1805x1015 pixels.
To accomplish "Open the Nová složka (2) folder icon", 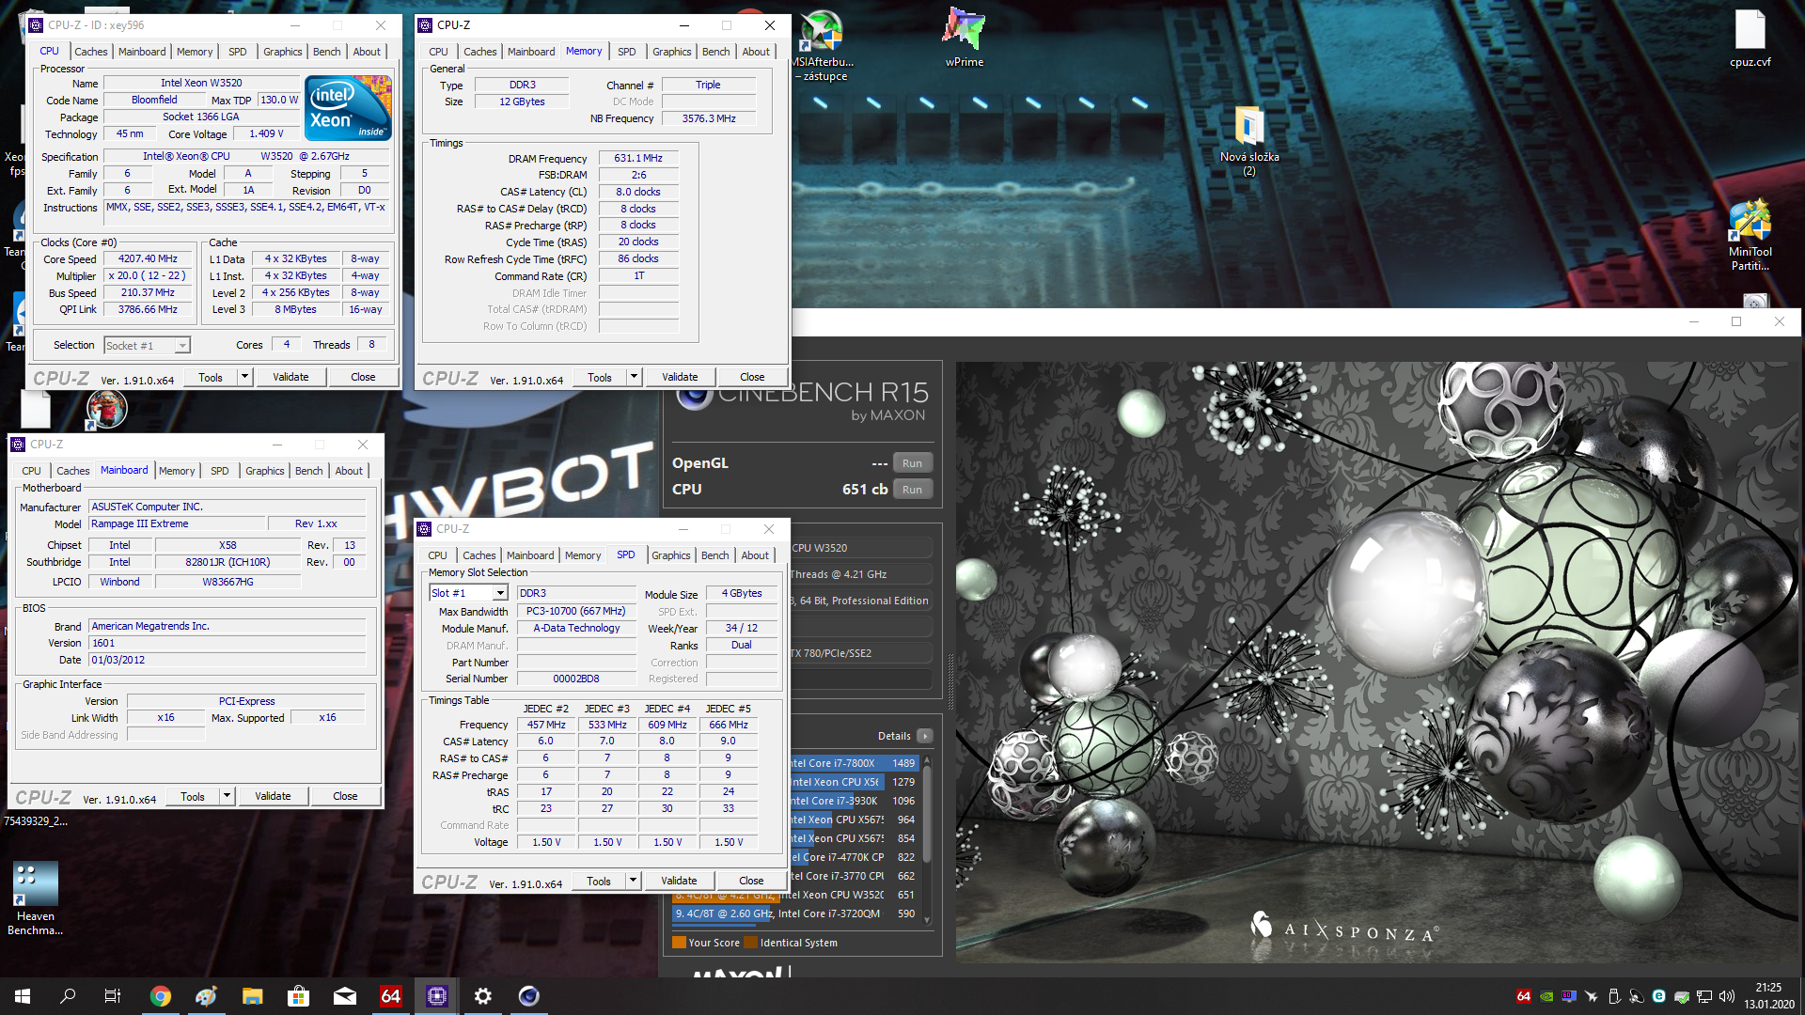I will (1248, 141).
